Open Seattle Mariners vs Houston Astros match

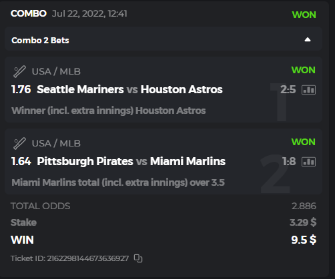pos(129,89)
